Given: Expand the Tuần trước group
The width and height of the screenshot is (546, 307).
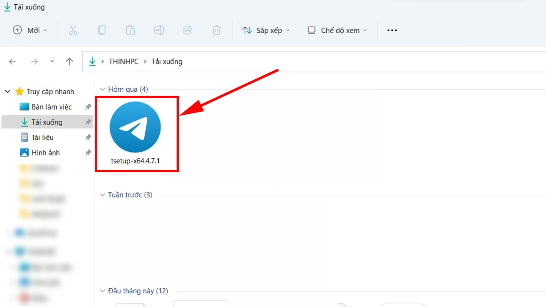Looking at the screenshot, I should click(102, 195).
